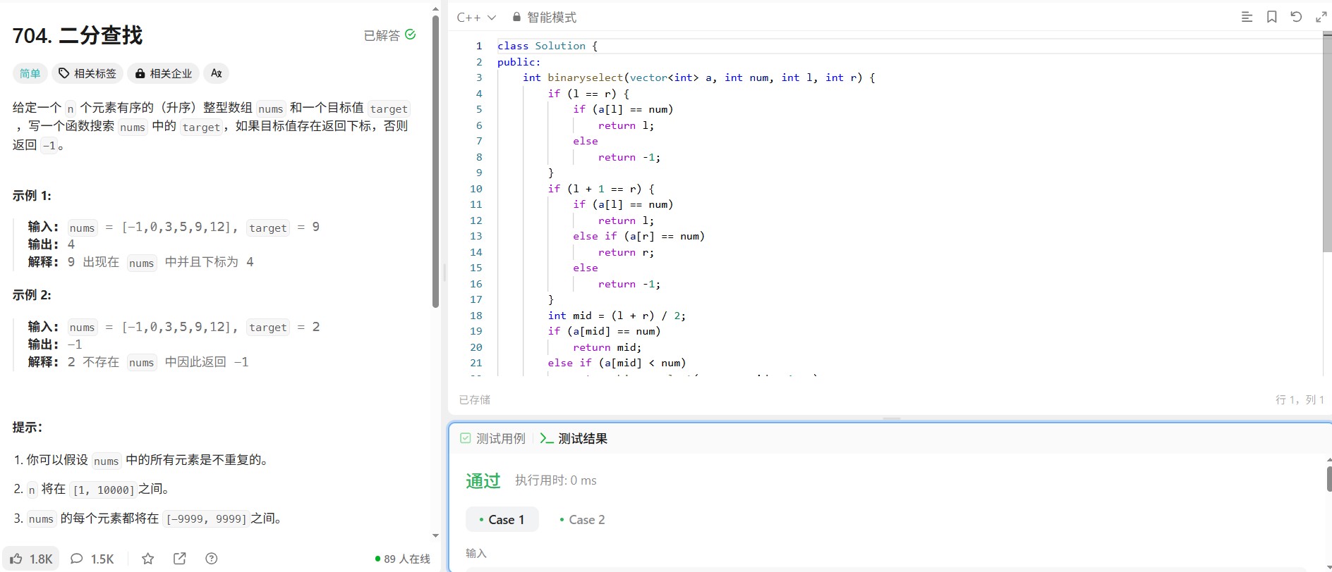Reset code with the undo arrow icon
This screenshot has height=572, width=1332.
pos(1296,17)
